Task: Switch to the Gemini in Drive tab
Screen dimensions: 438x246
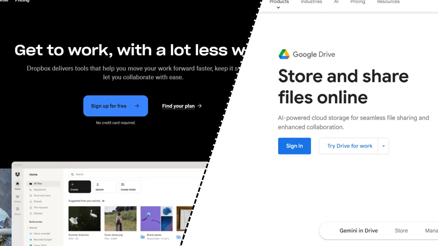Action: point(358,230)
